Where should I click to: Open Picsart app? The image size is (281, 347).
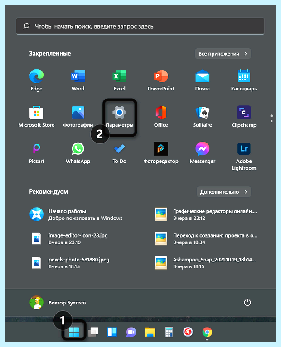(x=36, y=153)
